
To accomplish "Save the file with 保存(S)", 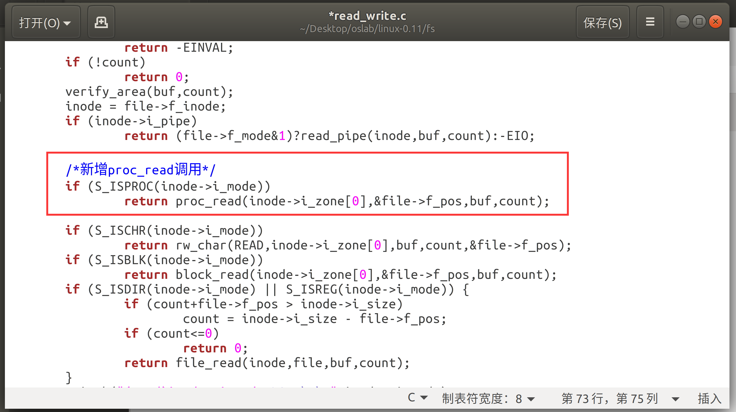I will point(603,22).
